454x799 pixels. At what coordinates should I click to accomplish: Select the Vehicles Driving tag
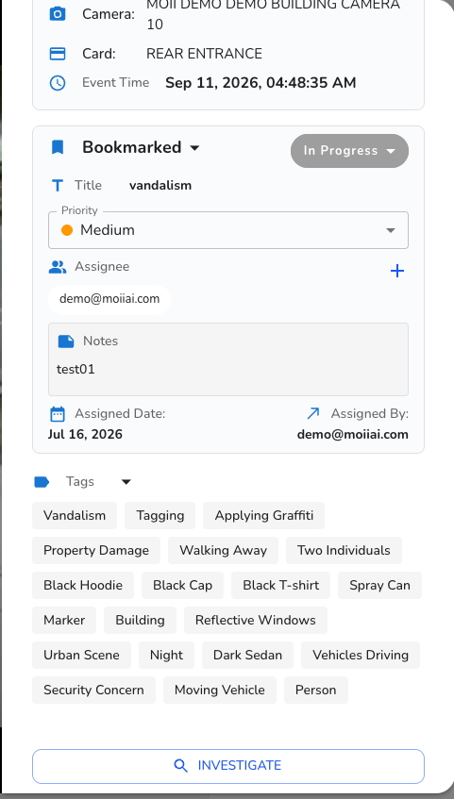pyautogui.click(x=361, y=655)
